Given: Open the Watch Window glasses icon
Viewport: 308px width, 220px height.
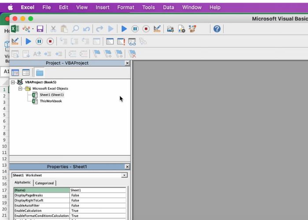Looking at the screenshot, I should coord(132,41).
